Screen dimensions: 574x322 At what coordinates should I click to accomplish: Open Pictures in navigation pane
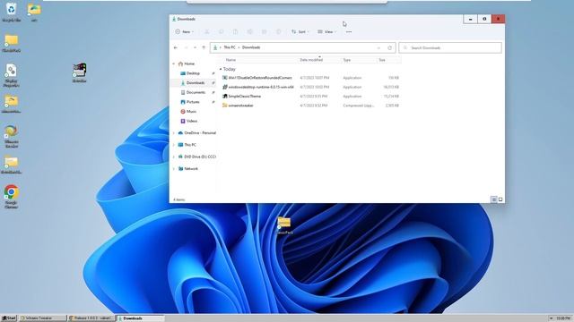point(190,102)
